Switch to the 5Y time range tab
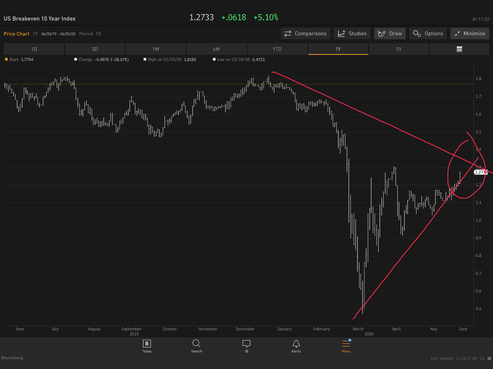 [x=399, y=49]
